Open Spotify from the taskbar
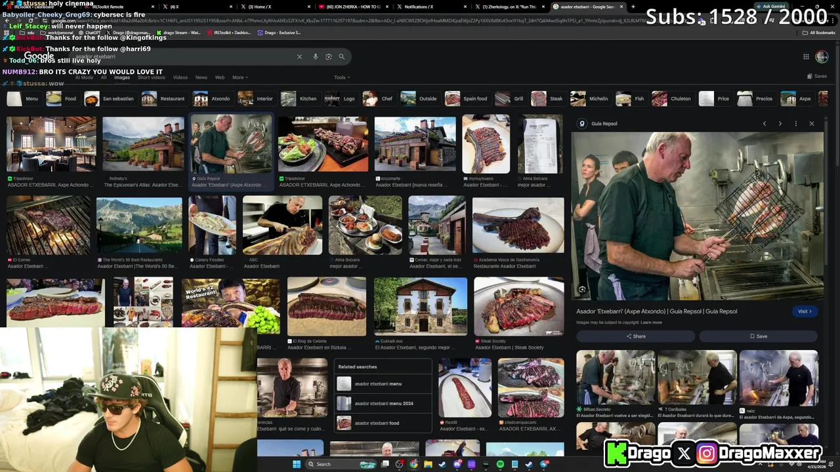The image size is (840, 472). (500, 464)
